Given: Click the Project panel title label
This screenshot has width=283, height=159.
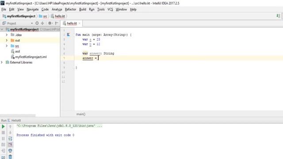Looking at the screenshot, I should click(11, 23).
